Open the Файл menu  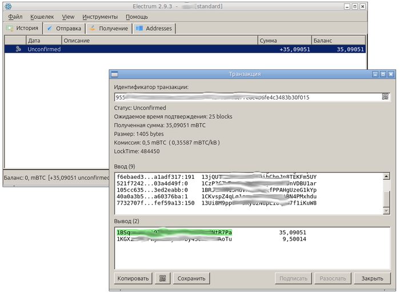click(15, 17)
